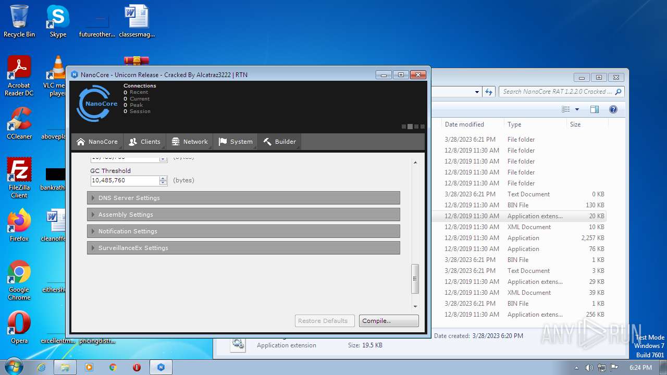
Task: Select the 130 KB BIN File row
Action: pyautogui.click(x=519, y=205)
